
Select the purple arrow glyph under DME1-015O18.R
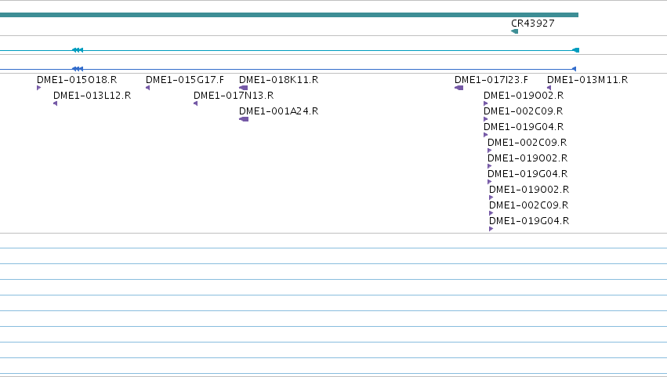(38, 88)
